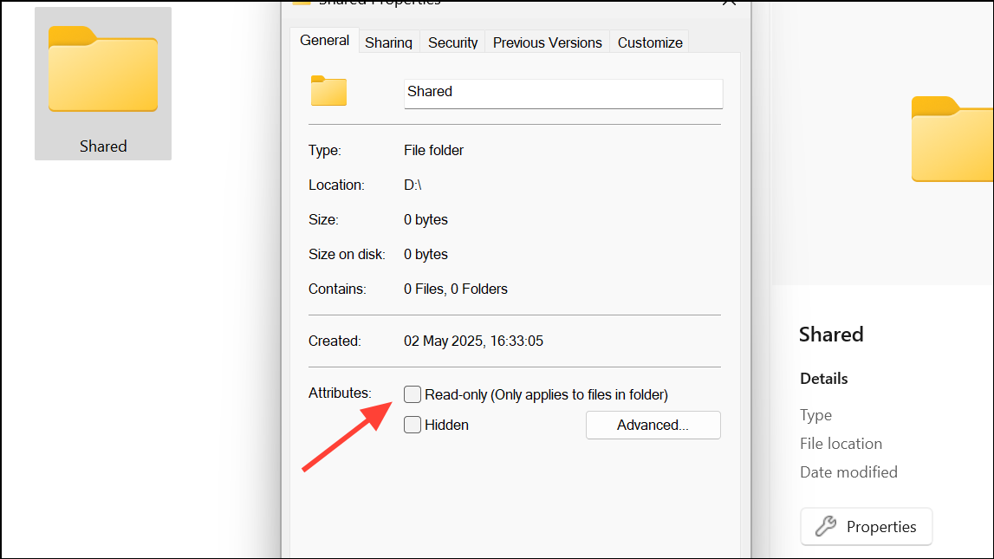
Task: Open the Security tab
Action: point(452,42)
